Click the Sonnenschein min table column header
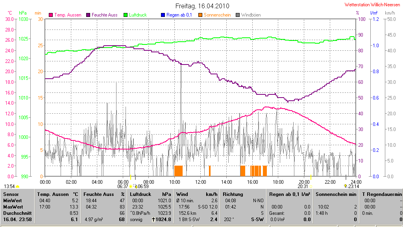 336,194
